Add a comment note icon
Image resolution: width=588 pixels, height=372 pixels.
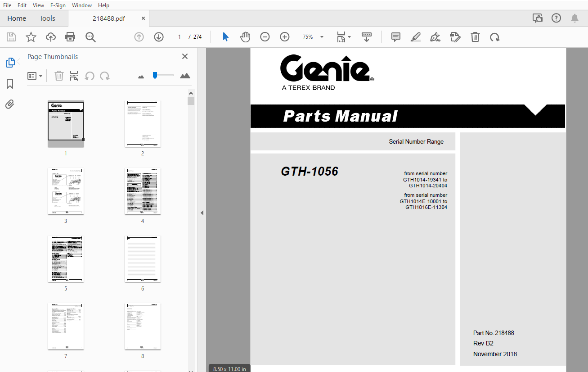(x=396, y=37)
